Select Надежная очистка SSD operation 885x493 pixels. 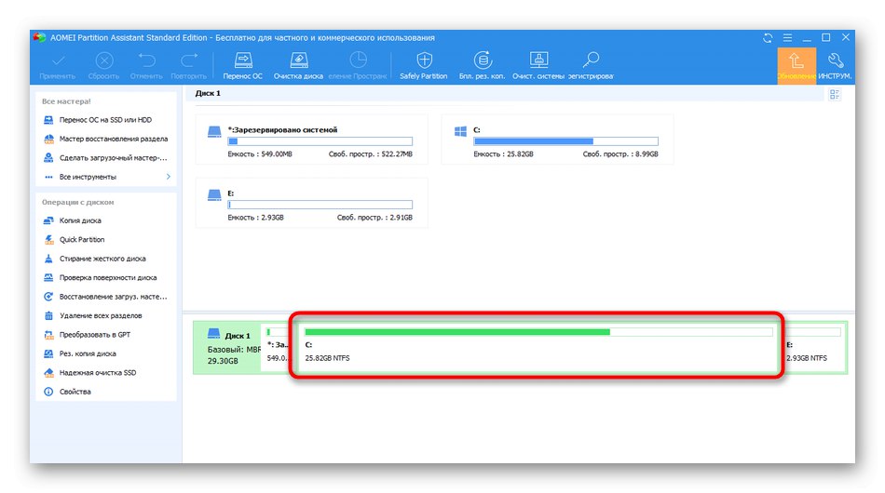coord(90,372)
